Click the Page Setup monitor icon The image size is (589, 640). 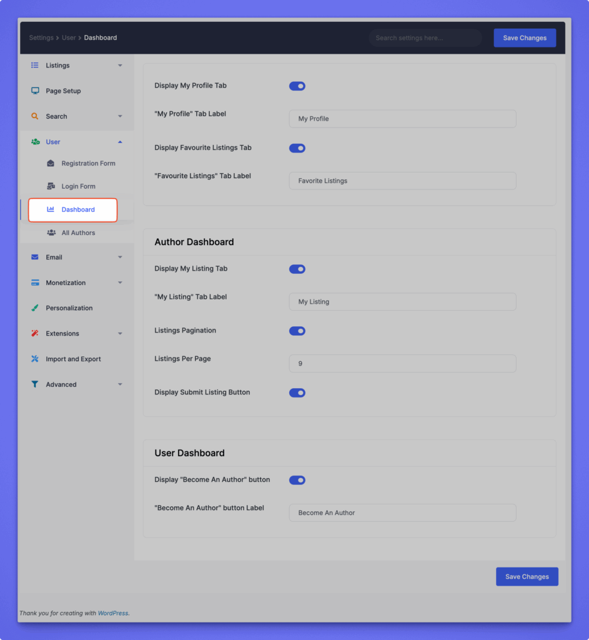pos(35,91)
